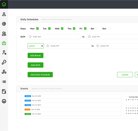This screenshot has height=131, width=138.
Task: Select day 10 in the calendar
Action: (126, 108)
